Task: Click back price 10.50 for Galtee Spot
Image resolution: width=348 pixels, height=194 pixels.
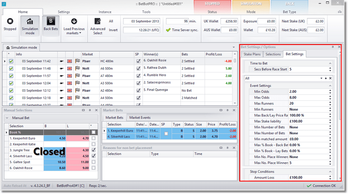Action: point(55,162)
